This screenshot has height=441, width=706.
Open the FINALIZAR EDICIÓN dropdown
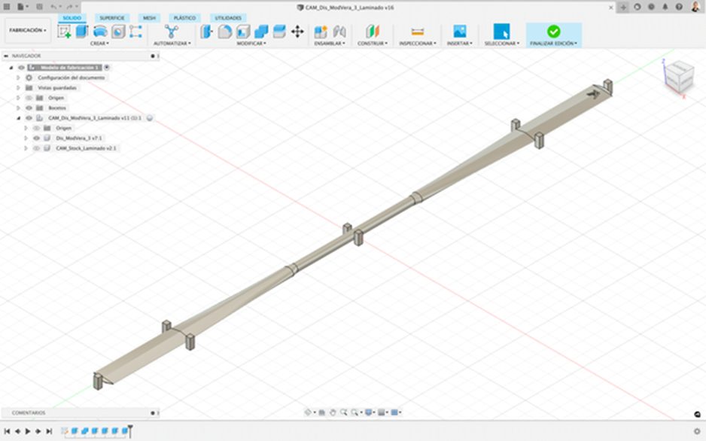(553, 43)
